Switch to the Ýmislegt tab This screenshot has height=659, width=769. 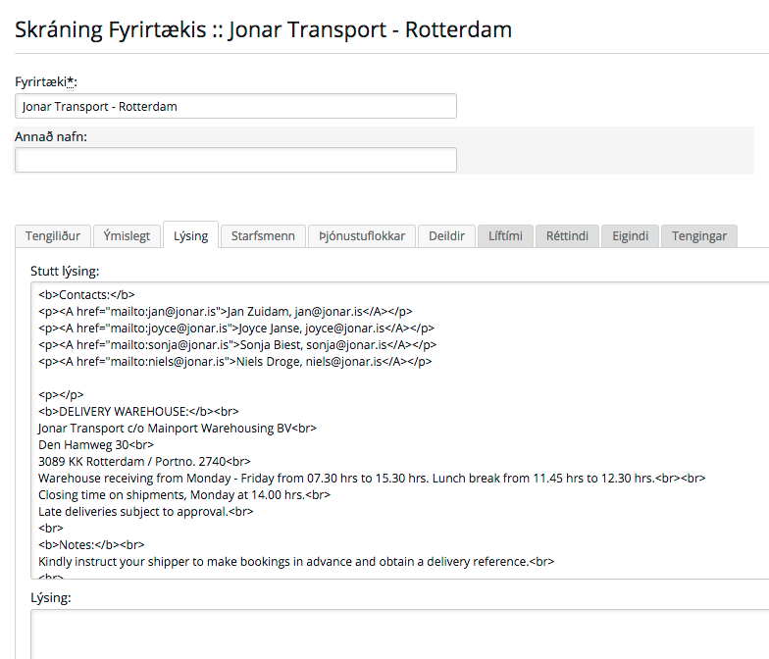click(x=127, y=235)
